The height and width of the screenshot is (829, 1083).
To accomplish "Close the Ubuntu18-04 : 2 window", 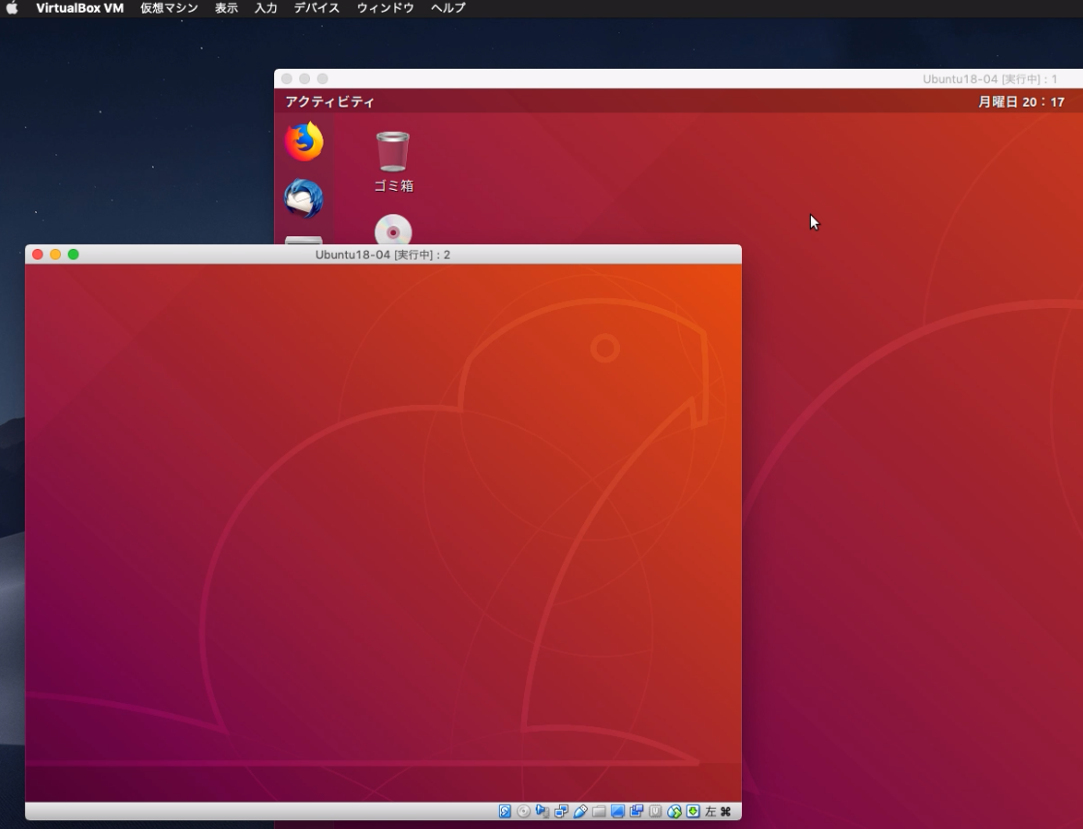I will [x=38, y=255].
